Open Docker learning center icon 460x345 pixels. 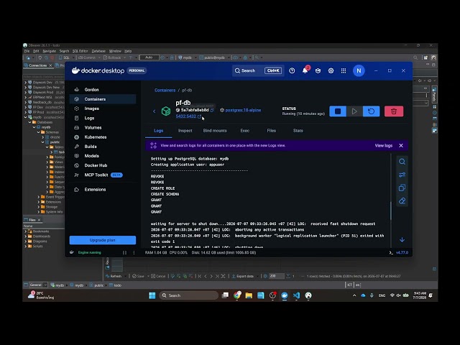click(x=318, y=70)
